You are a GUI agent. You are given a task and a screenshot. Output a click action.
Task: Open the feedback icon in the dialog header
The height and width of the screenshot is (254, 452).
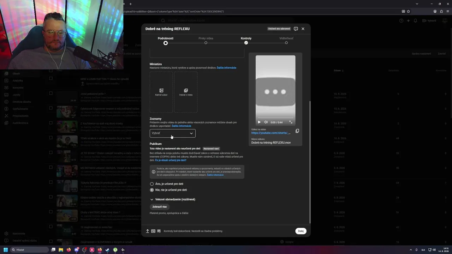coord(296,29)
